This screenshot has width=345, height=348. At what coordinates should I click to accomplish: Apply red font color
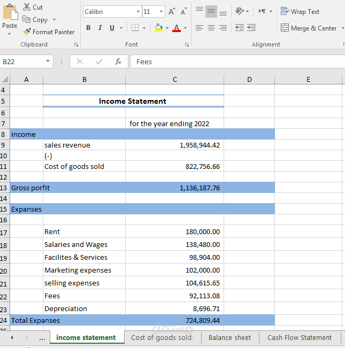coord(177,28)
